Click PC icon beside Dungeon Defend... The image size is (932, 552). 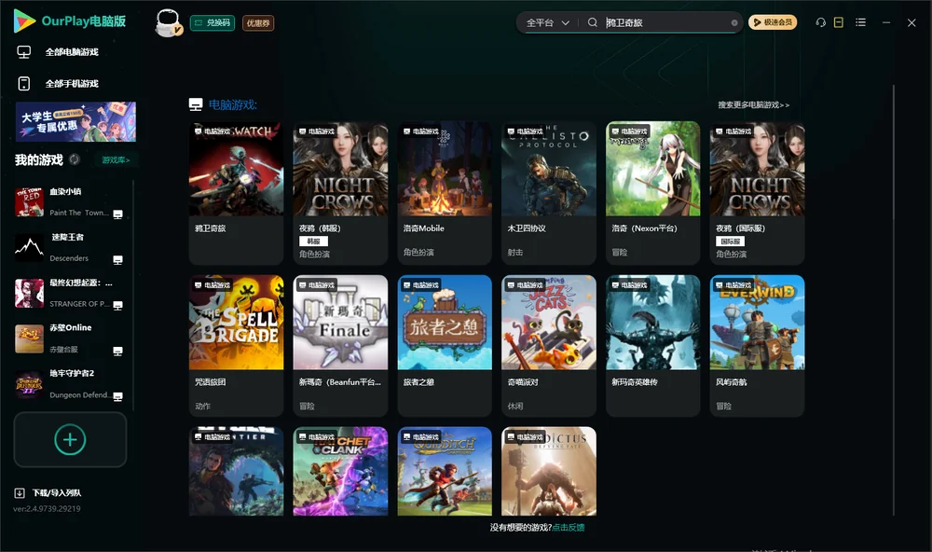(x=117, y=397)
